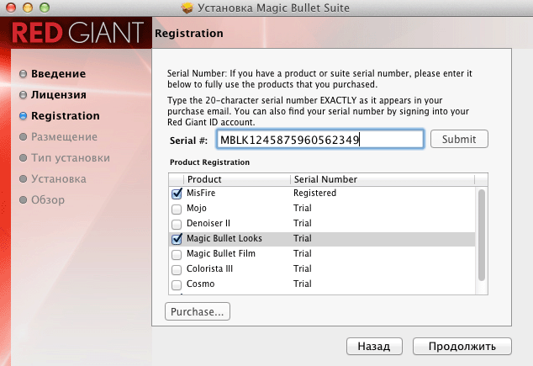
Task: Select the Обзор installer step
Action: point(48,200)
